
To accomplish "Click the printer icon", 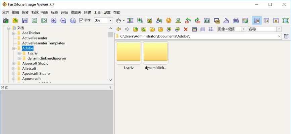I will 236,20.
